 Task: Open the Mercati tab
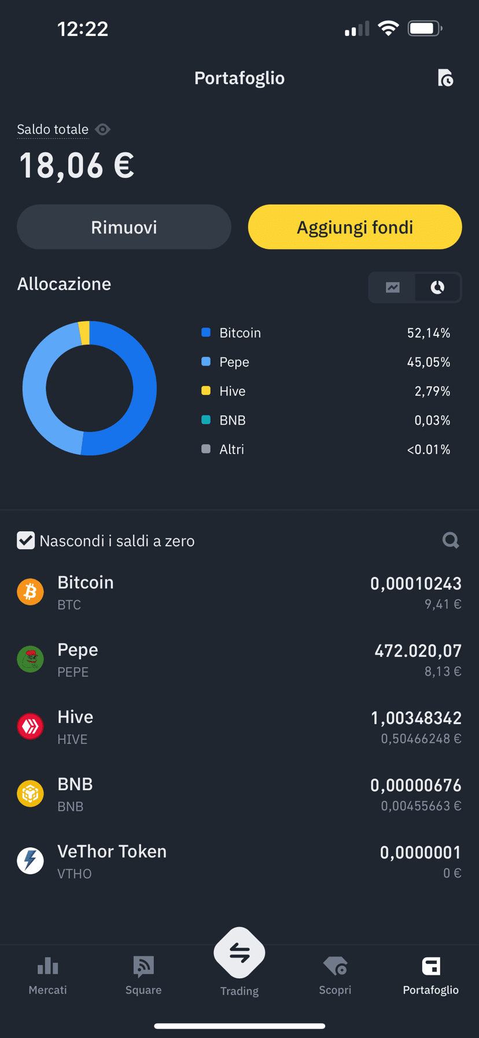(x=48, y=976)
